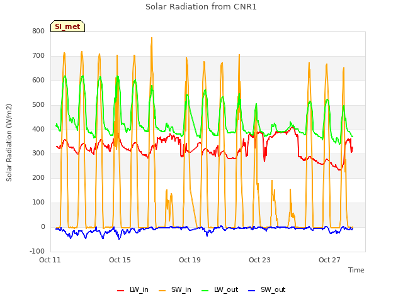Click the Oct 11 axis tick label
This screenshot has height=302, width=403.
click(x=50, y=260)
